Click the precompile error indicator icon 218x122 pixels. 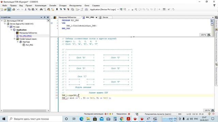pos(129,114)
